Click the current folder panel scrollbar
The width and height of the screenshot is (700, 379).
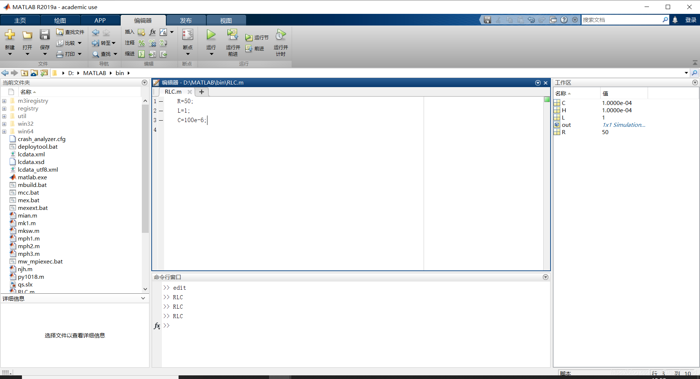[145, 168]
